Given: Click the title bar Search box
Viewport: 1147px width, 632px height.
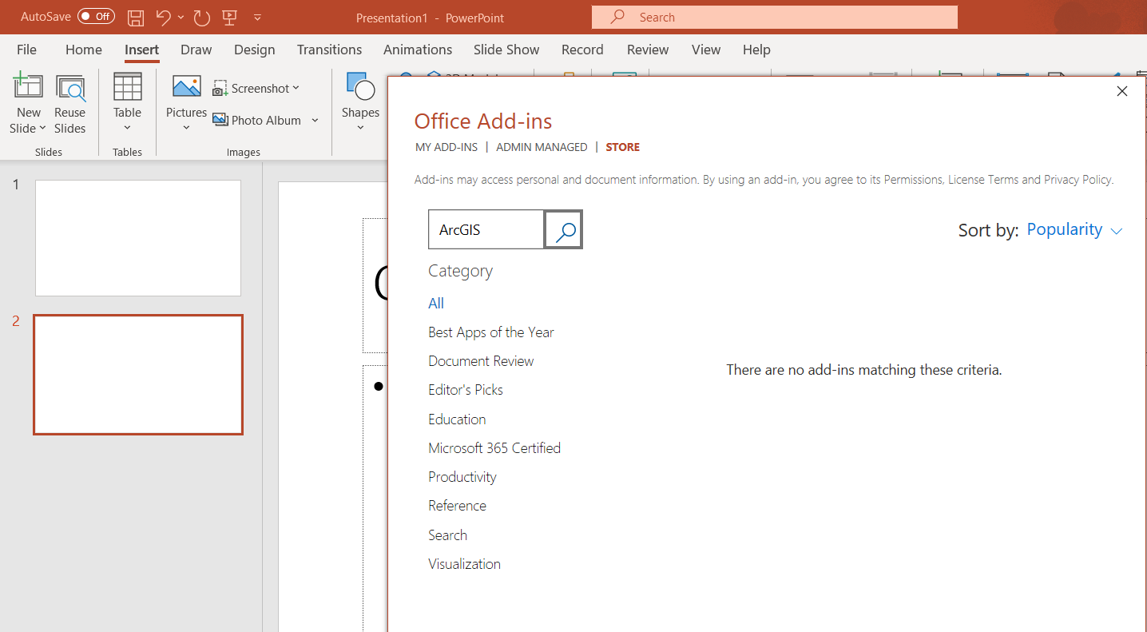Looking at the screenshot, I should (774, 17).
